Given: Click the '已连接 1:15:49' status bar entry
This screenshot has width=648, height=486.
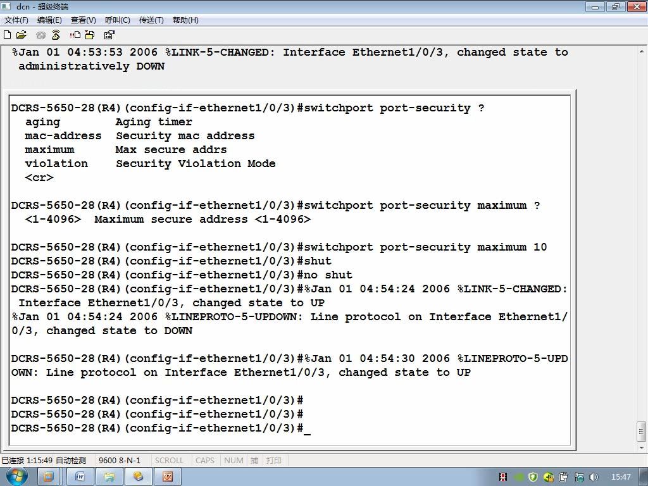Looking at the screenshot, I should coord(27,461).
